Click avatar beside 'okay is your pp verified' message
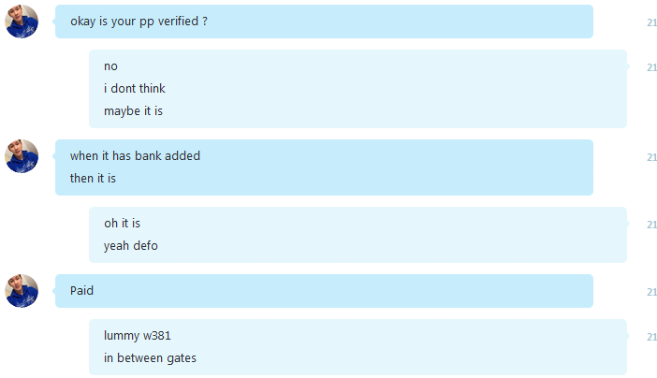Image resolution: width=657 pixels, height=378 pixels. (22, 22)
